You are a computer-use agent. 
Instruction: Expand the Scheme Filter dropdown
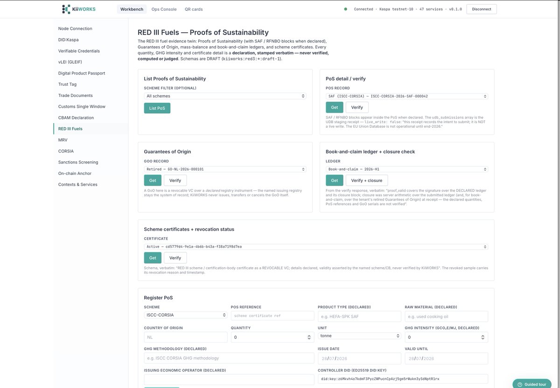225,96
